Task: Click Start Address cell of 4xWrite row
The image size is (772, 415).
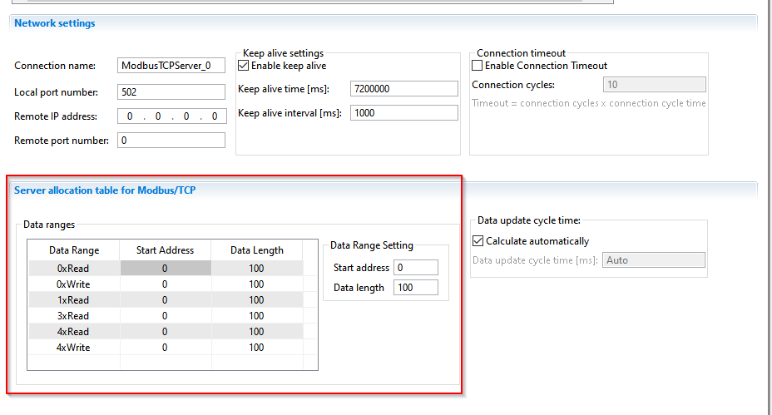Action: coord(166,347)
